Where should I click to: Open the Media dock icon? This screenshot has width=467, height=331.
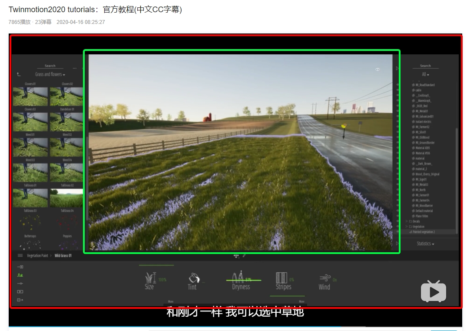(x=20, y=292)
